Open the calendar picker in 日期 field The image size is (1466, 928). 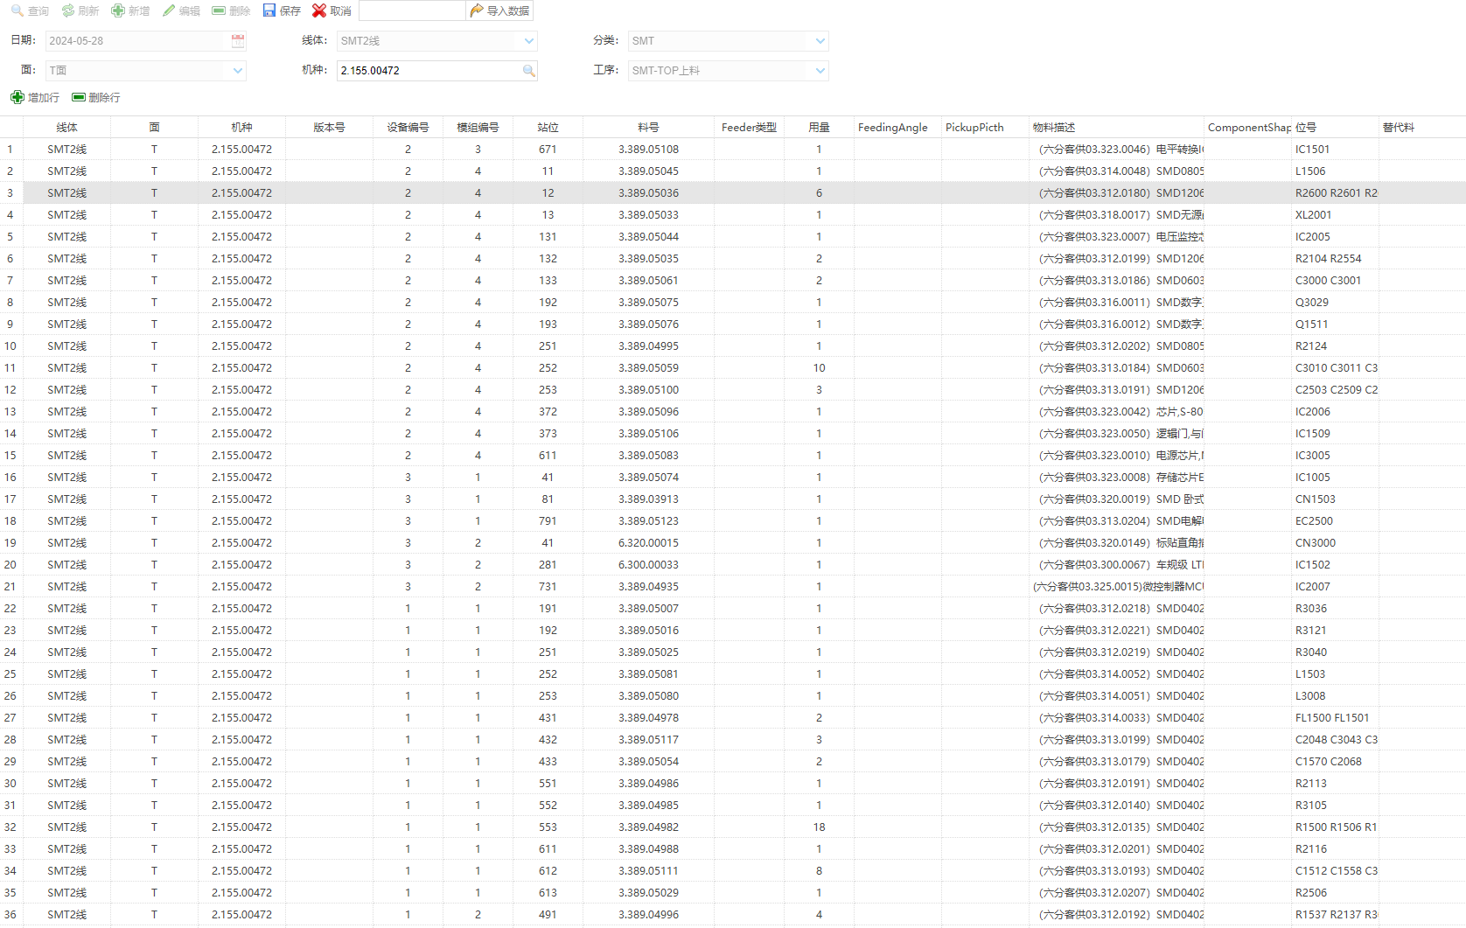tap(238, 41)
